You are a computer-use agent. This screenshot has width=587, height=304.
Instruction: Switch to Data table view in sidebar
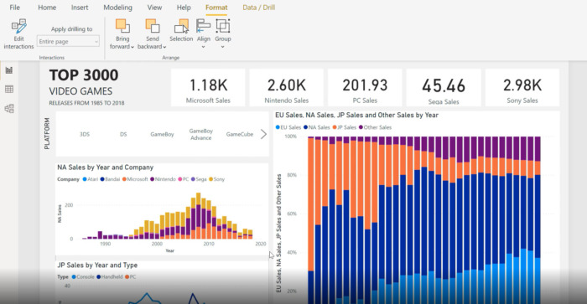(x=9, y=90)
